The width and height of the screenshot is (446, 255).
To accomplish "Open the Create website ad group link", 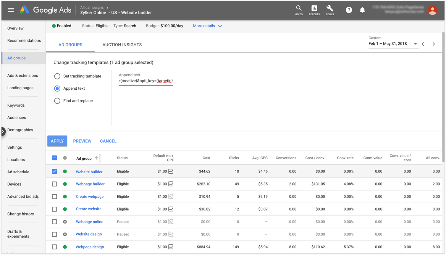I will pyautogui.click(x=88, y=209).
